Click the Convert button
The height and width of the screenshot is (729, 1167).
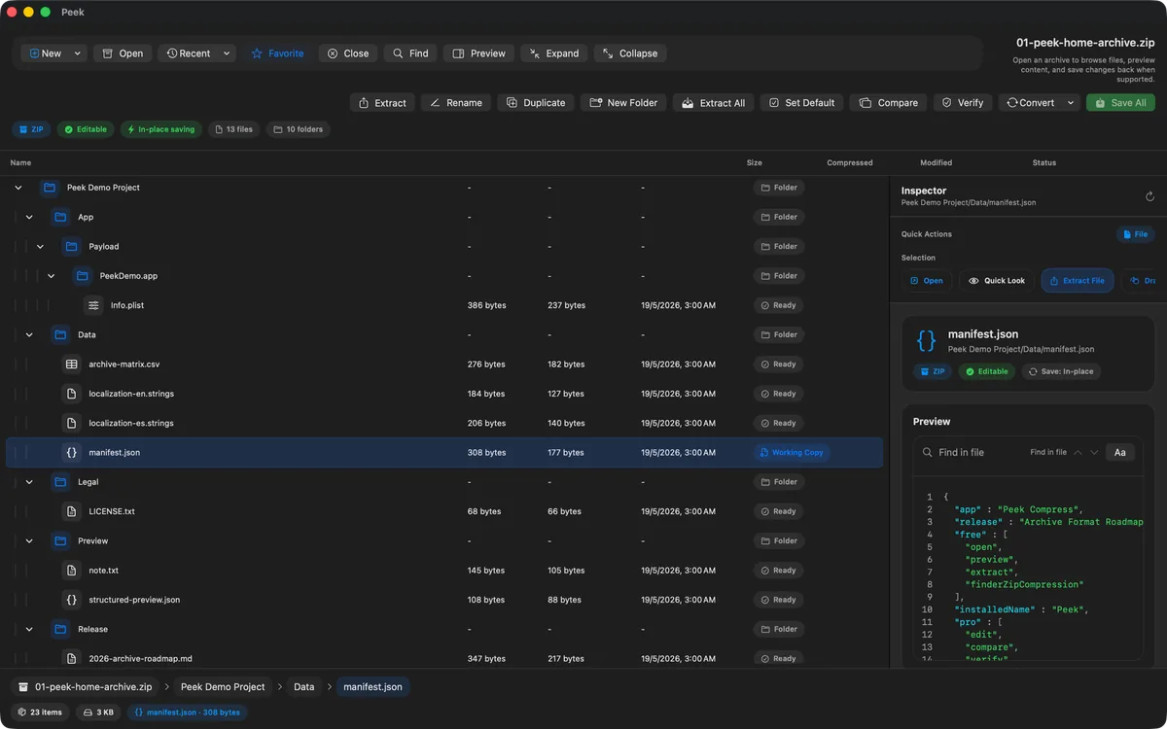pyautogui.click(x=1031, y=102)
